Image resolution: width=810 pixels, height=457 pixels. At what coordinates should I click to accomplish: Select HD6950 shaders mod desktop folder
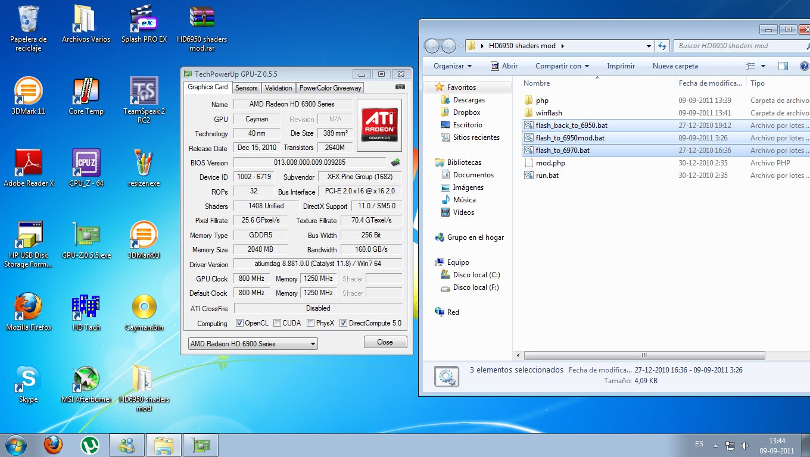[144, 388]
